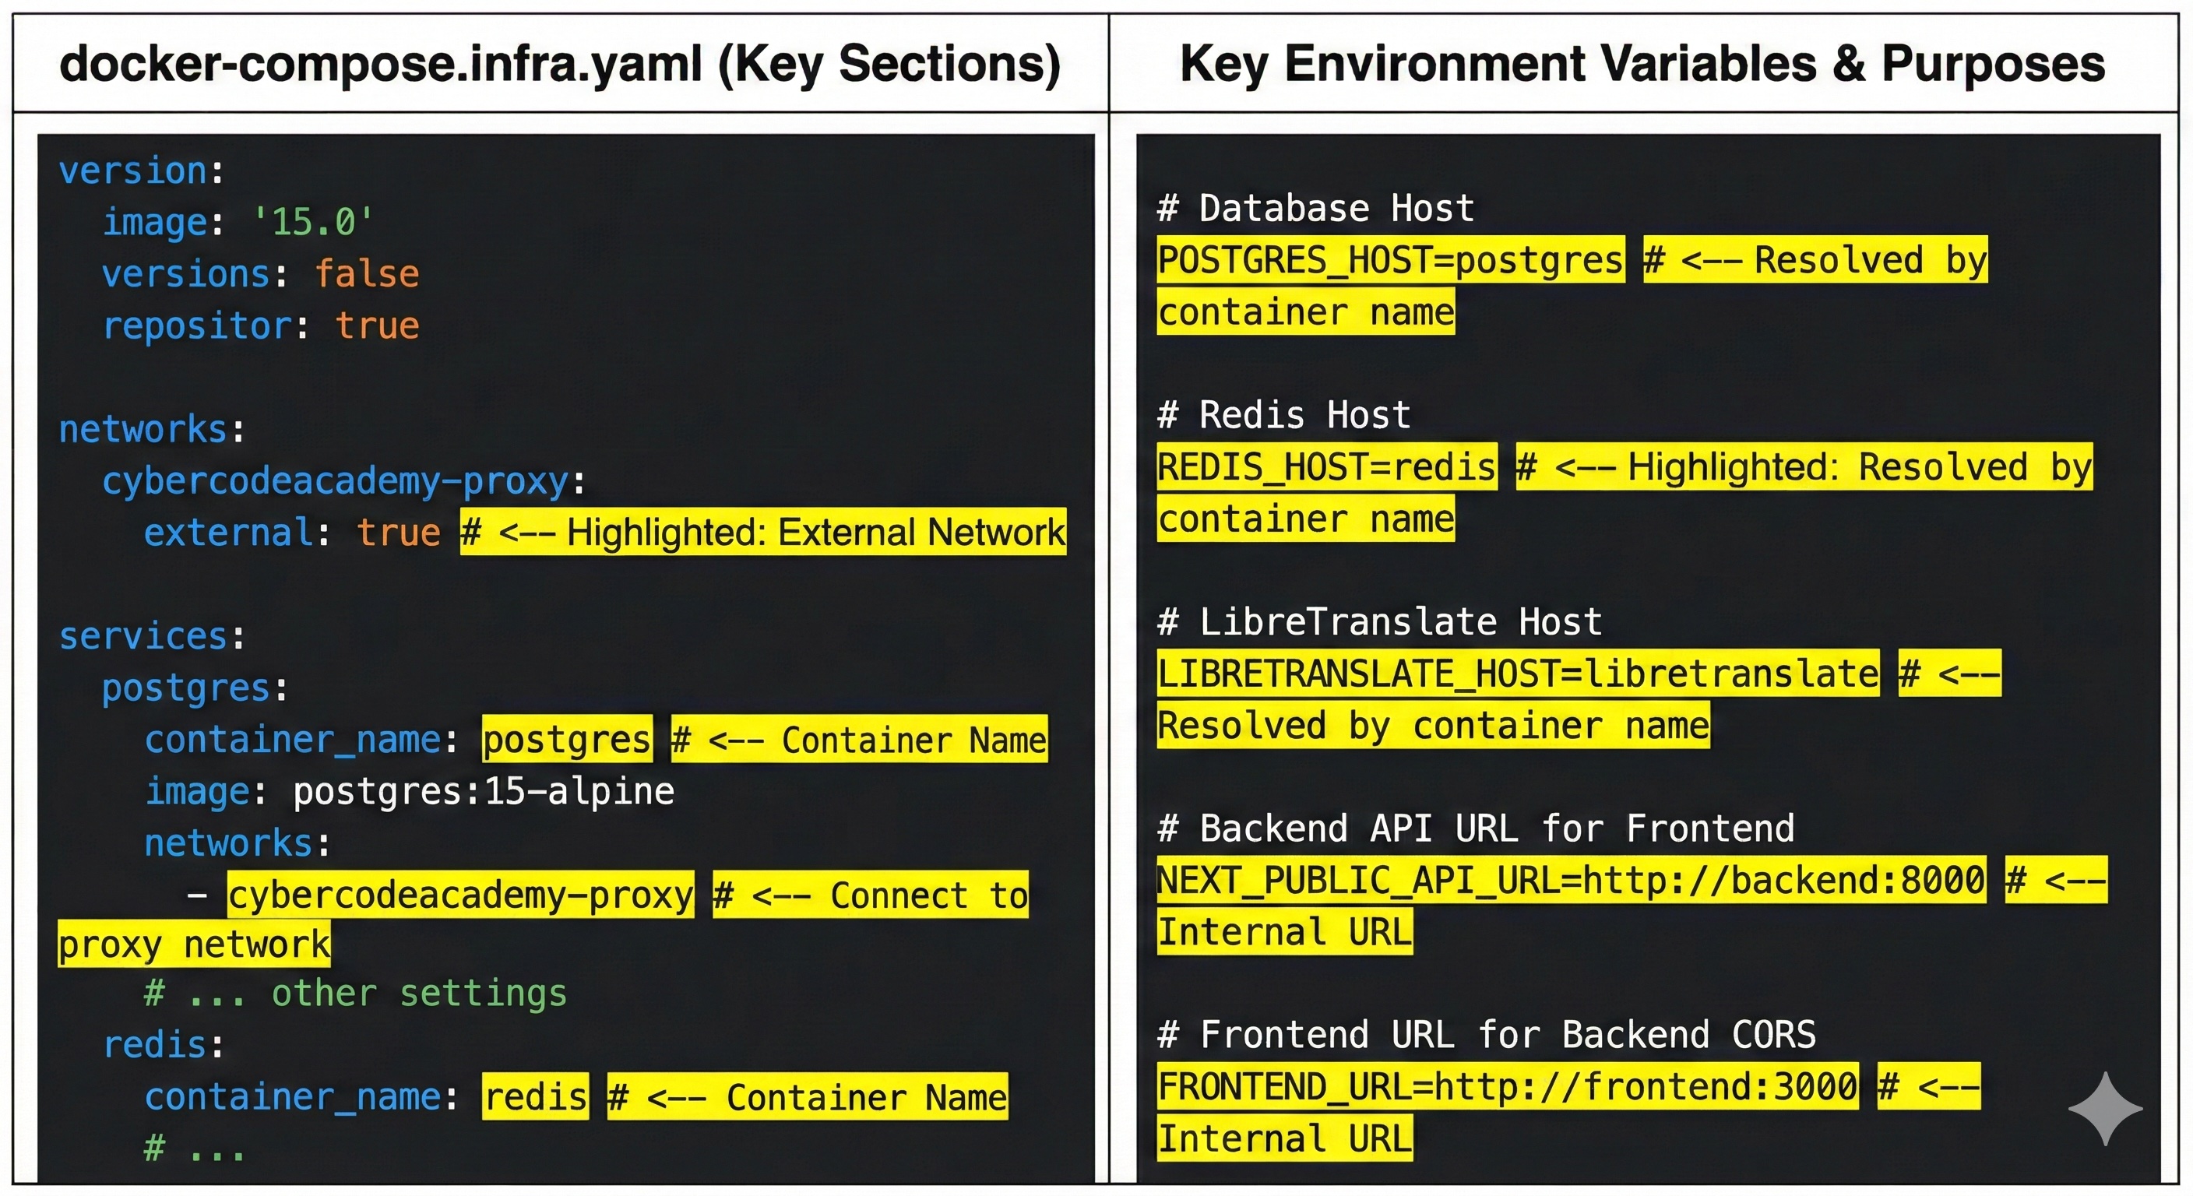Select the "# Backend API URL for Frontend" comment
The width and height of the screenshot is (2193, 1196).
[x=1475, y=829]
